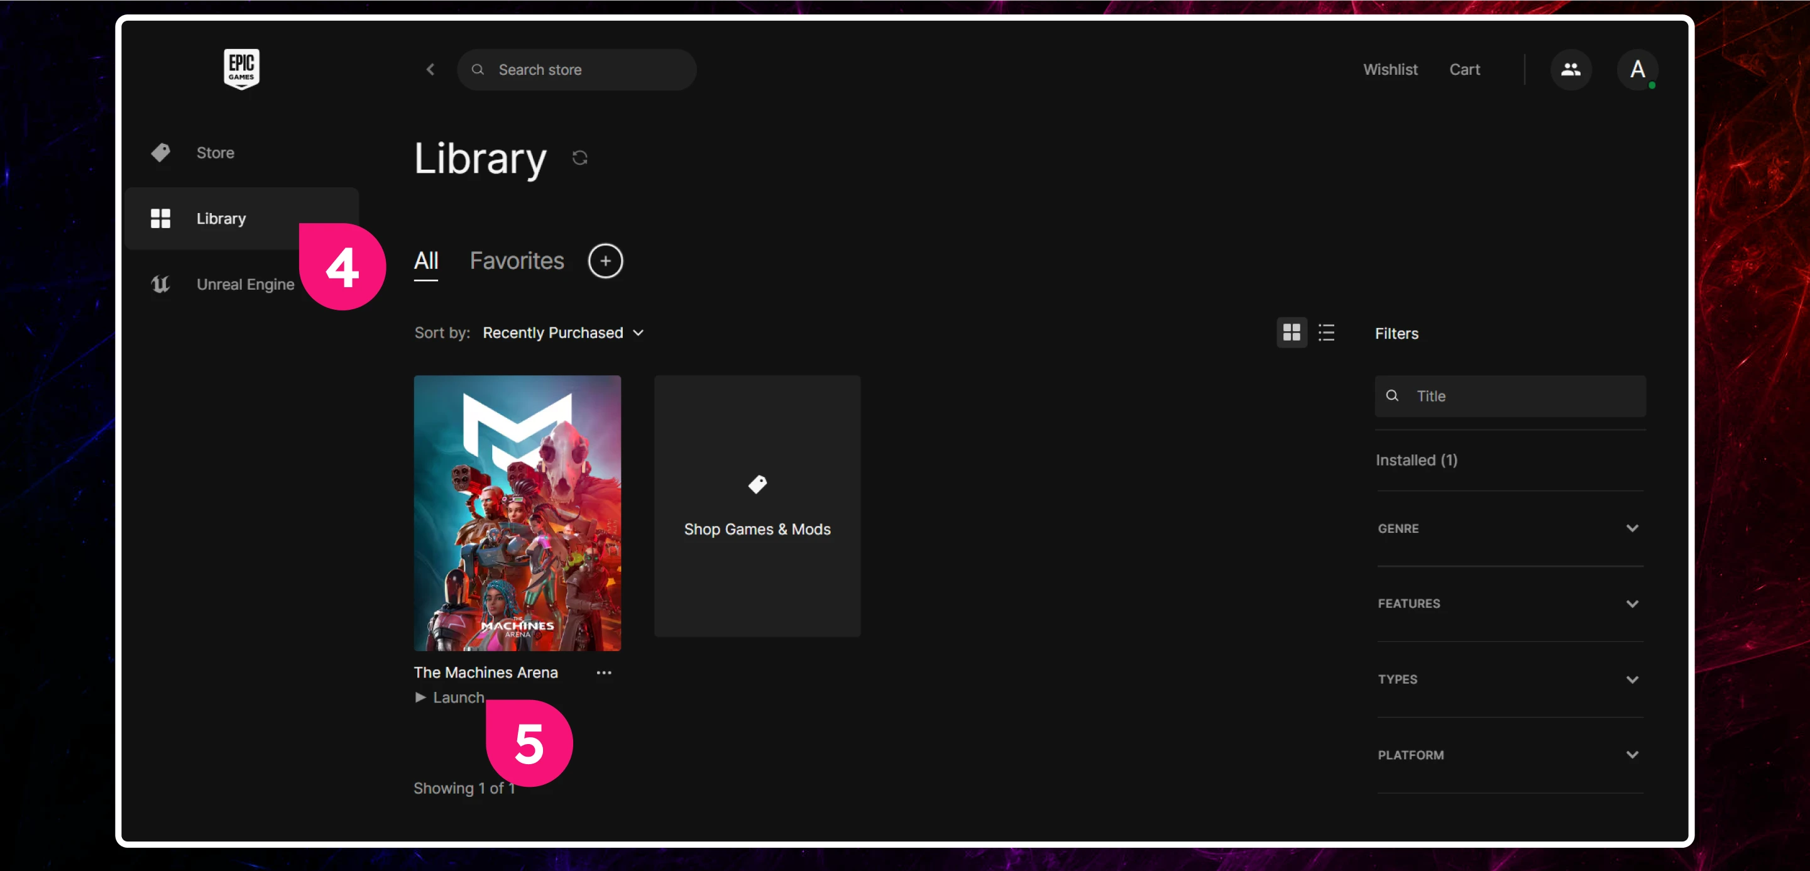Image resolution: width=1810 pixels, height=871 pixels.
Task: Switch to list view
Action: click(1326, 332)
